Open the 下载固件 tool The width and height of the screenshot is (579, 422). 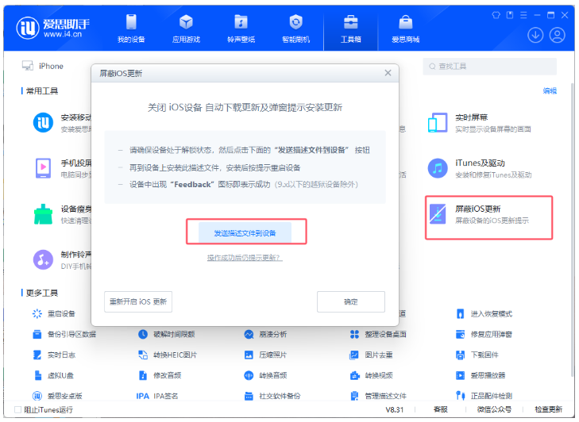(477, 355)
